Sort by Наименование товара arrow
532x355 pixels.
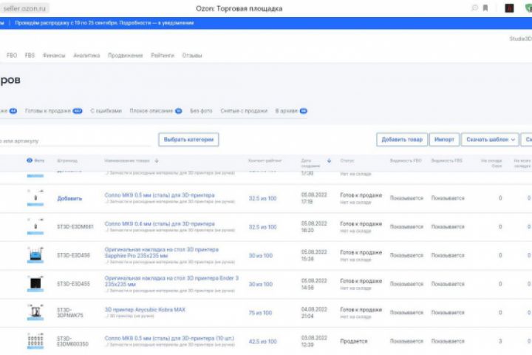tap(157, 160)
